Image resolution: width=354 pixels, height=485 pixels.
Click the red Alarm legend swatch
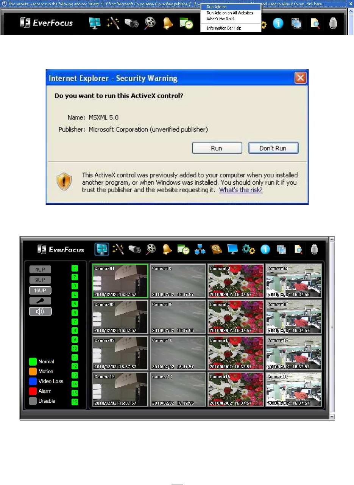(x=33, y=391)
